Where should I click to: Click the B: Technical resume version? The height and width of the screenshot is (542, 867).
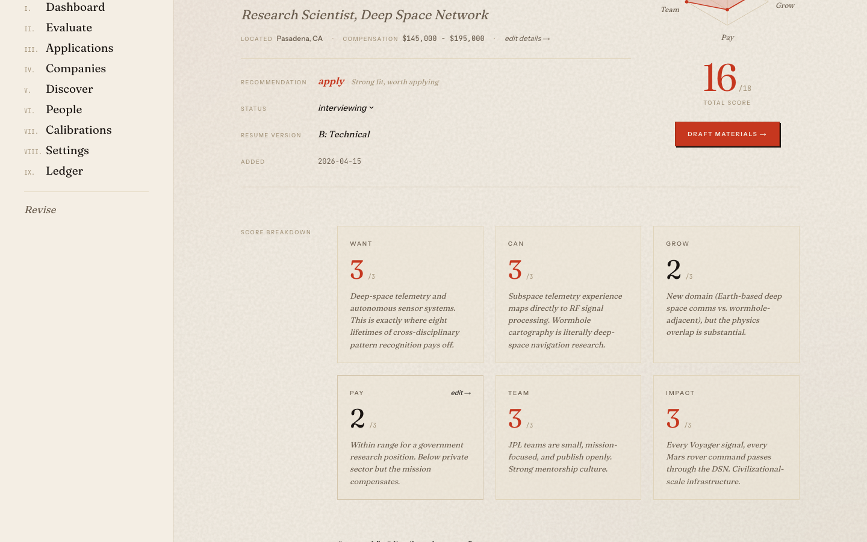tap(344, 135)
